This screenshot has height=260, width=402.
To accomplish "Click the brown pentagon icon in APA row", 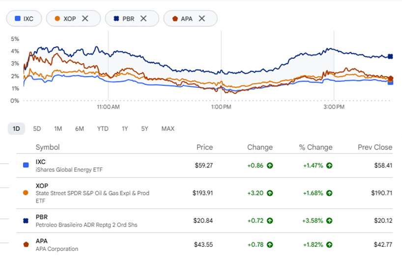I will click(x=26, y=244).
